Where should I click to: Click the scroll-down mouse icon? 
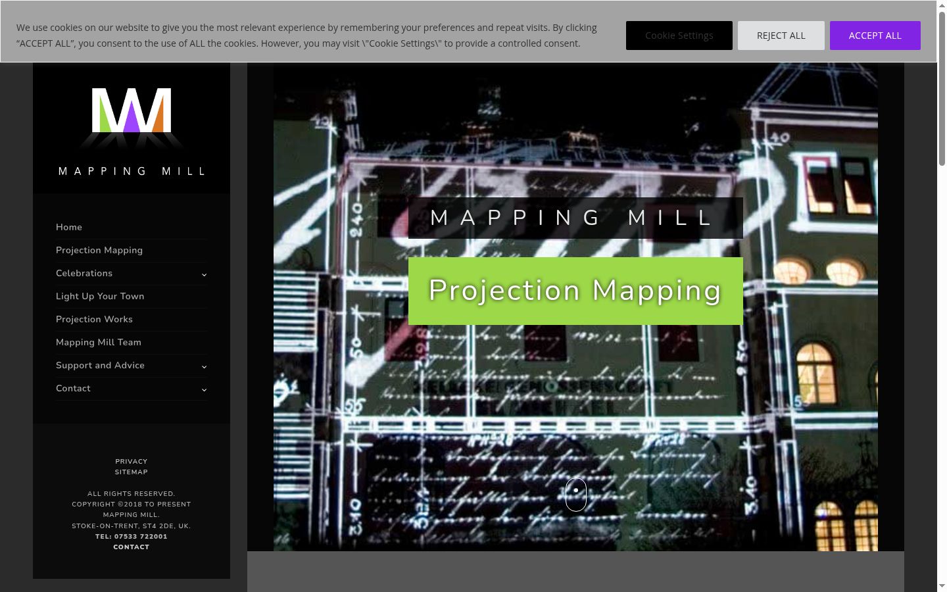point(575,494)
